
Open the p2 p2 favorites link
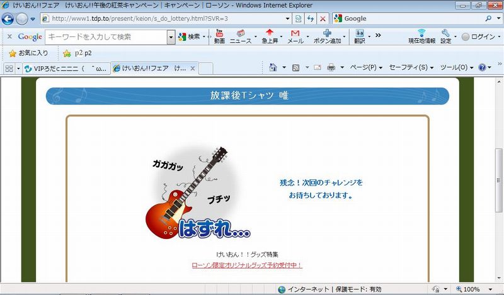click(83, 53)
